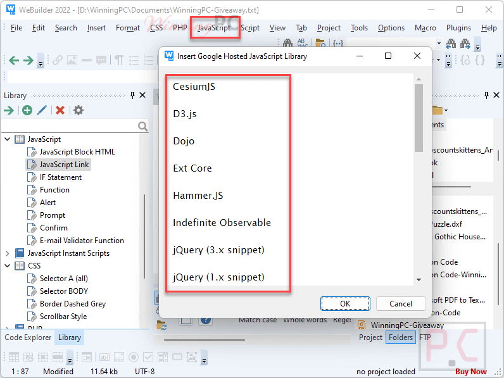Click the insert image toolbar icon
The width and height of the screenshot is (504, 378).
coord(72,60)
